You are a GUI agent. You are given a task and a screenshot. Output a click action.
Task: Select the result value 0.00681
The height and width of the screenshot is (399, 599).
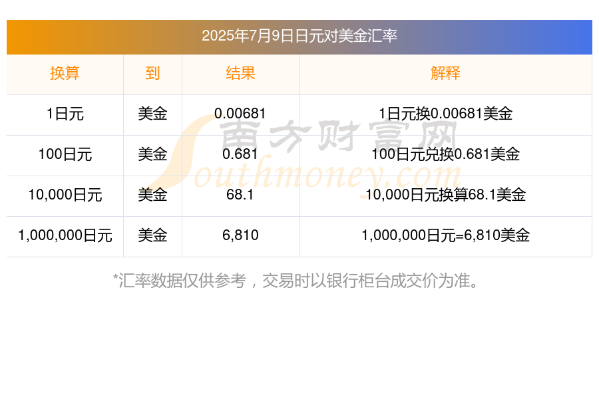click(240, 114)
